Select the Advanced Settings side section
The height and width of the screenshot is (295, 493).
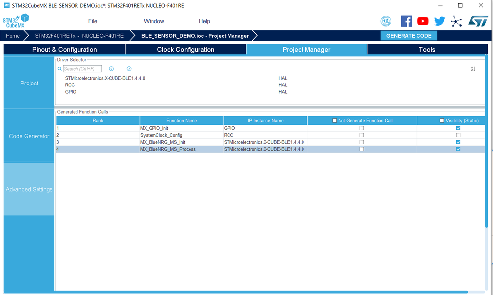click(x=29, y=189)
